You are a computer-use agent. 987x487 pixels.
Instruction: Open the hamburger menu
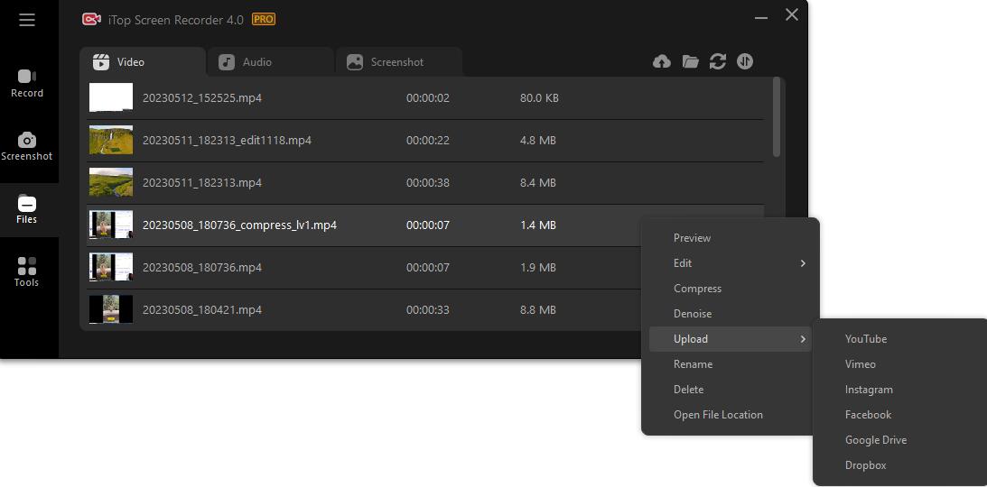click(x=27, y=20)
